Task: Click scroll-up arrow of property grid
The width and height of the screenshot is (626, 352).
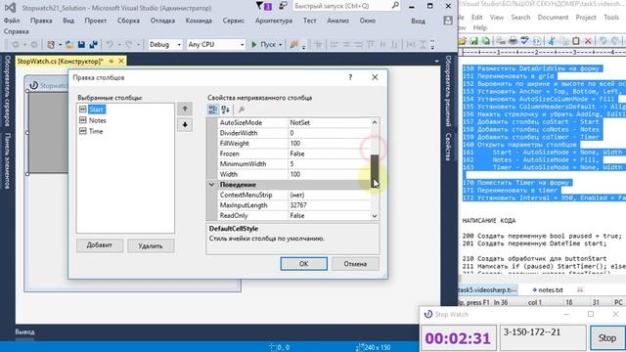Action: click(375, 122)
